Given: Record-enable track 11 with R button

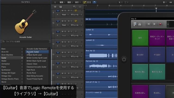Looking at the screenshot, I should [69, 32].
